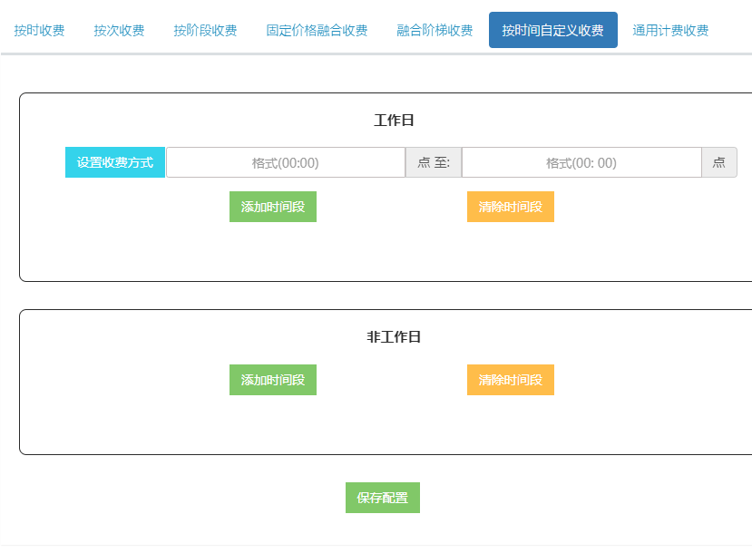Open the 通用计费收费 tab
Screen dimensions: 752x553
(670, 31)
